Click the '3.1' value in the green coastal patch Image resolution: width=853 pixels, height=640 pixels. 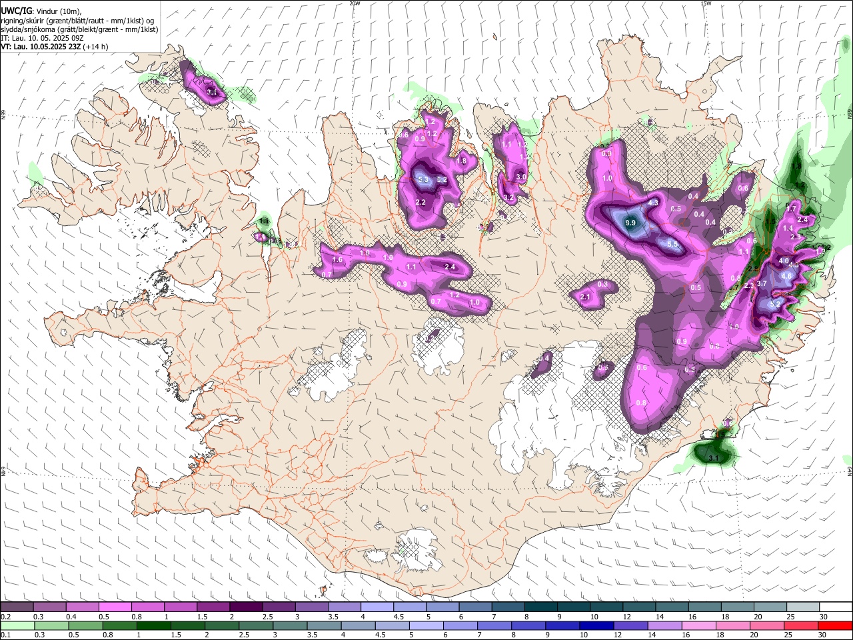point(714,458)
